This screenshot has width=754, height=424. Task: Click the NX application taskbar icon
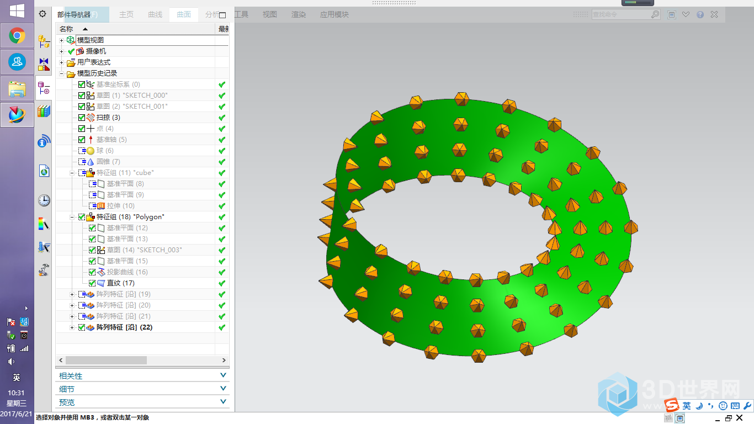point(17,114)
